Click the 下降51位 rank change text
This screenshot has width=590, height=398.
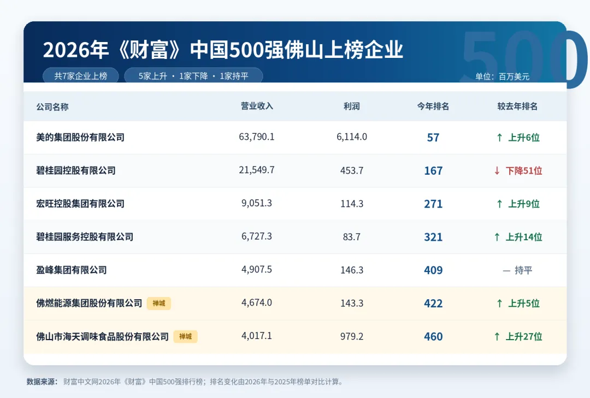coord(524,171)
